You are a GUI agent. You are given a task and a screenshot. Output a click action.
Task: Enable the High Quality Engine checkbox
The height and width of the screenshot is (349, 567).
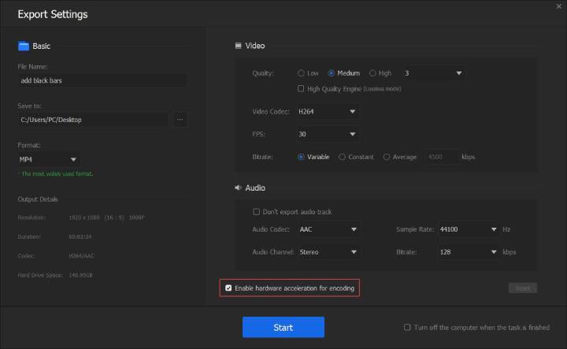(x=302, y=89)
